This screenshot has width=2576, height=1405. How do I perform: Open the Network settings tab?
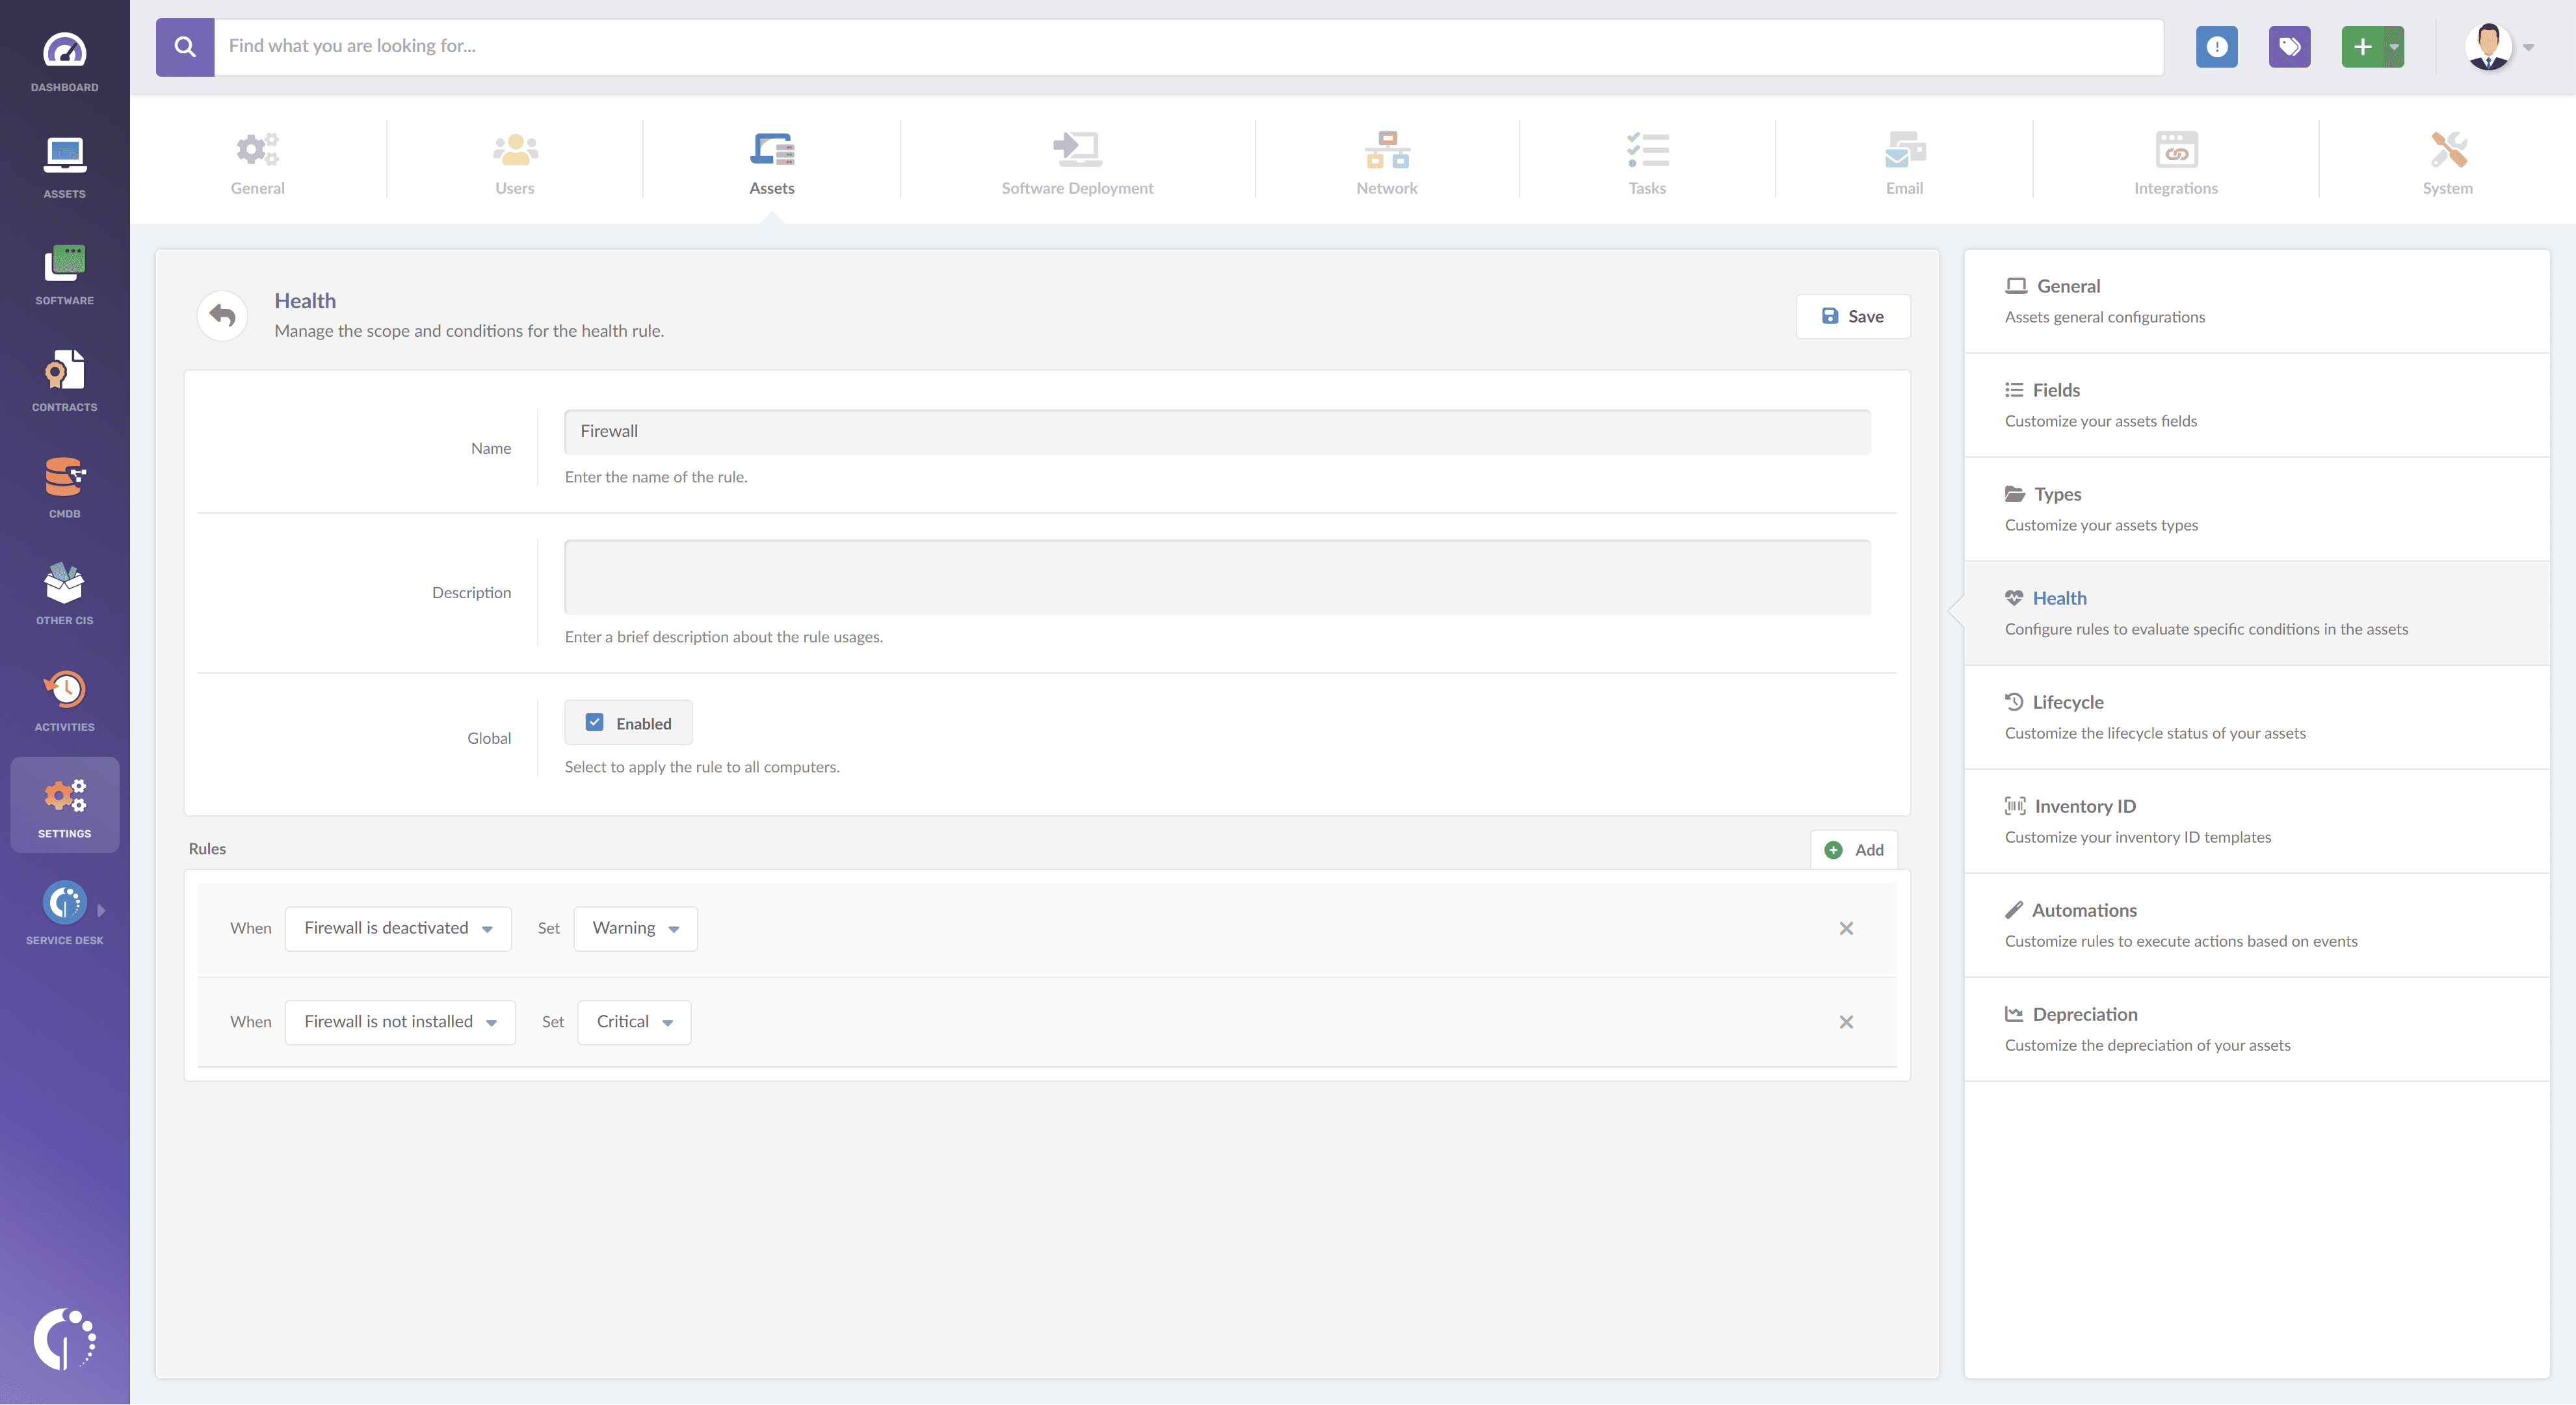tap(1386, 161)
